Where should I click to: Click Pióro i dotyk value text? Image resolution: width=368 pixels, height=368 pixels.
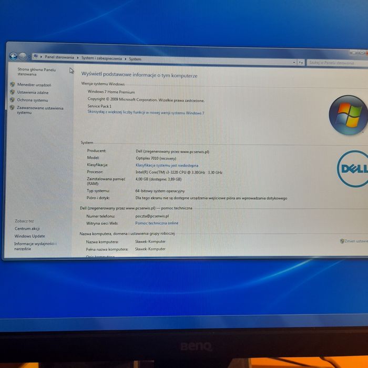(211, 198)
